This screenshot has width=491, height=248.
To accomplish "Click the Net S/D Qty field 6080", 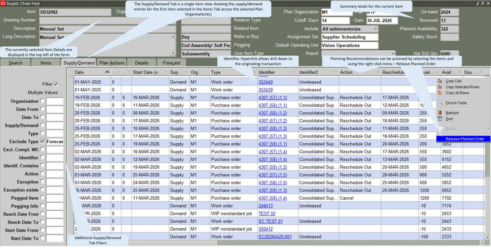I will [x=449, y=54].
